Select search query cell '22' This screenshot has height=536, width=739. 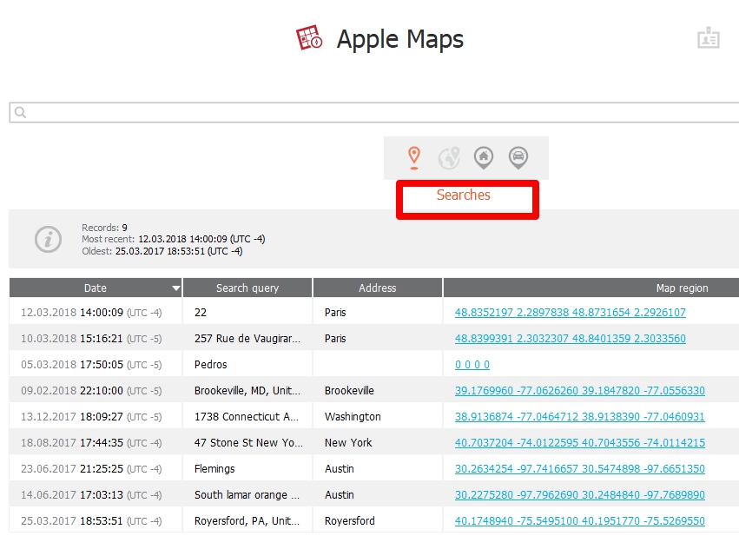[x=247, y=312]
